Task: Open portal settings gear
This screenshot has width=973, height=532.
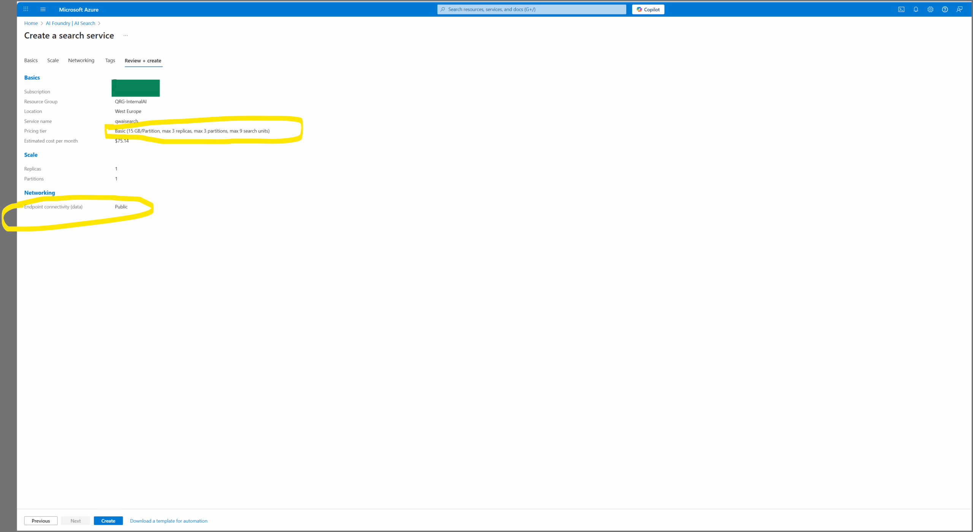Action: [930, 9]
